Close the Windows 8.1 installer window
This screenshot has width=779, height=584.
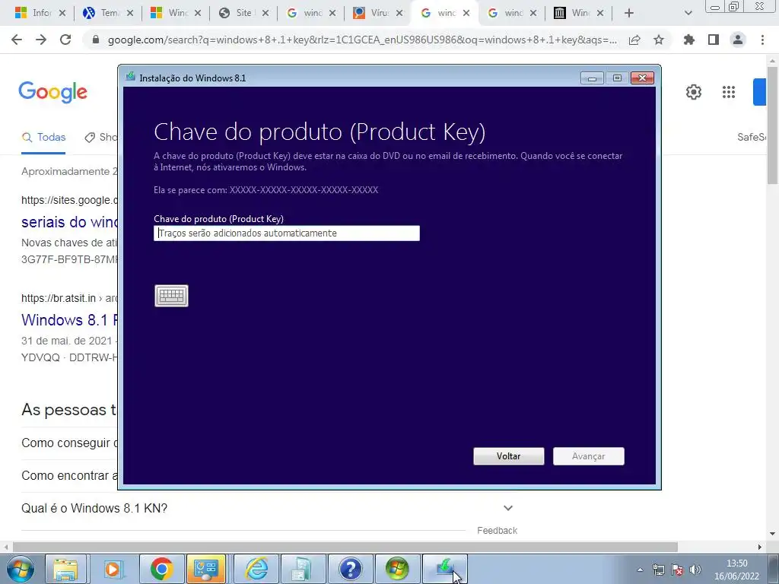click(642, 78)
